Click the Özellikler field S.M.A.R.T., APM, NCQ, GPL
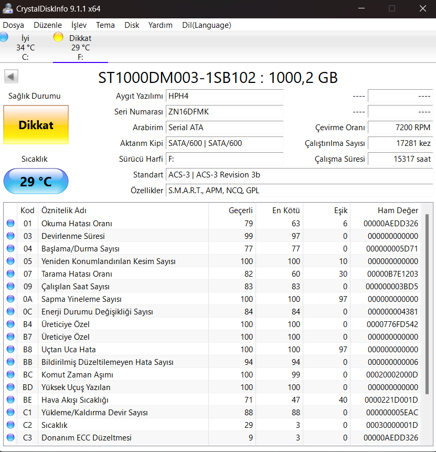436x452 pixels. [300, 191]
